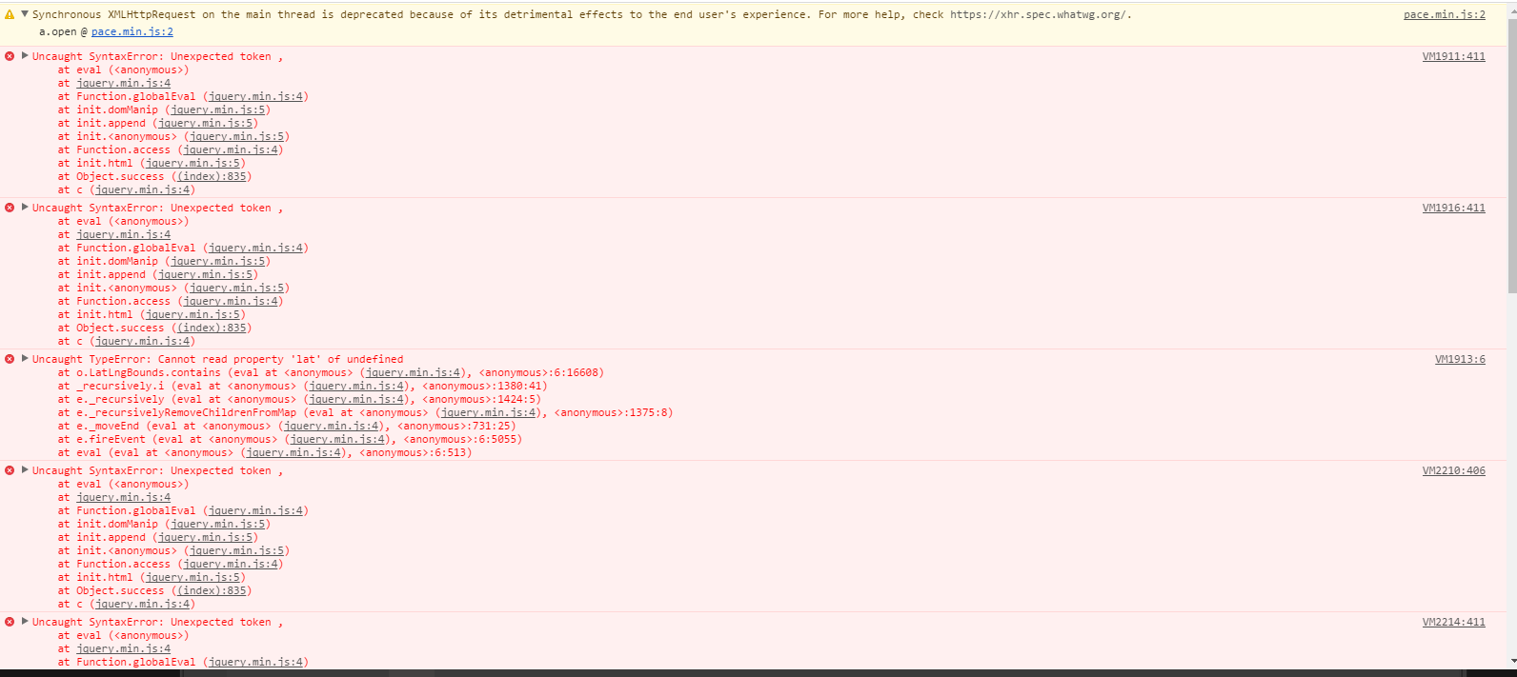
Task: Open init.domManip jquery link in VM1911:411 error
Action: tap(218, 110)
